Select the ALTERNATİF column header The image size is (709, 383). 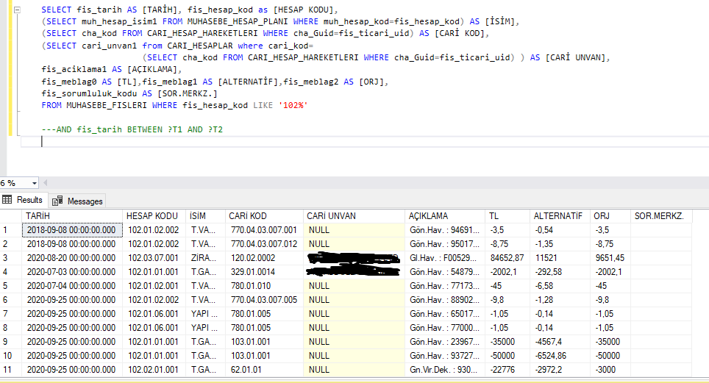coord(560,216)
